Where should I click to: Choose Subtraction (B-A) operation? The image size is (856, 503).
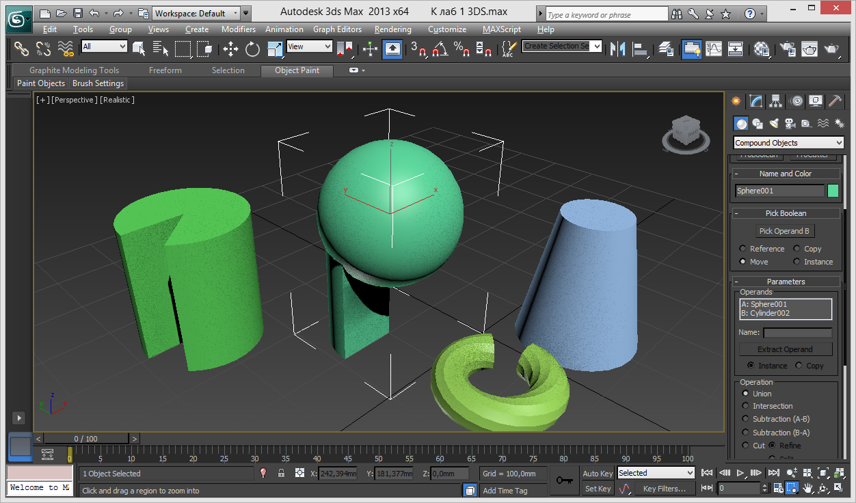775,433
